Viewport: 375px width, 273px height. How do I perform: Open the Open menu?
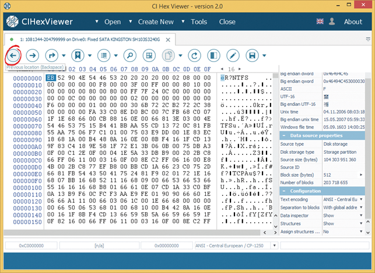click(113, 22)
